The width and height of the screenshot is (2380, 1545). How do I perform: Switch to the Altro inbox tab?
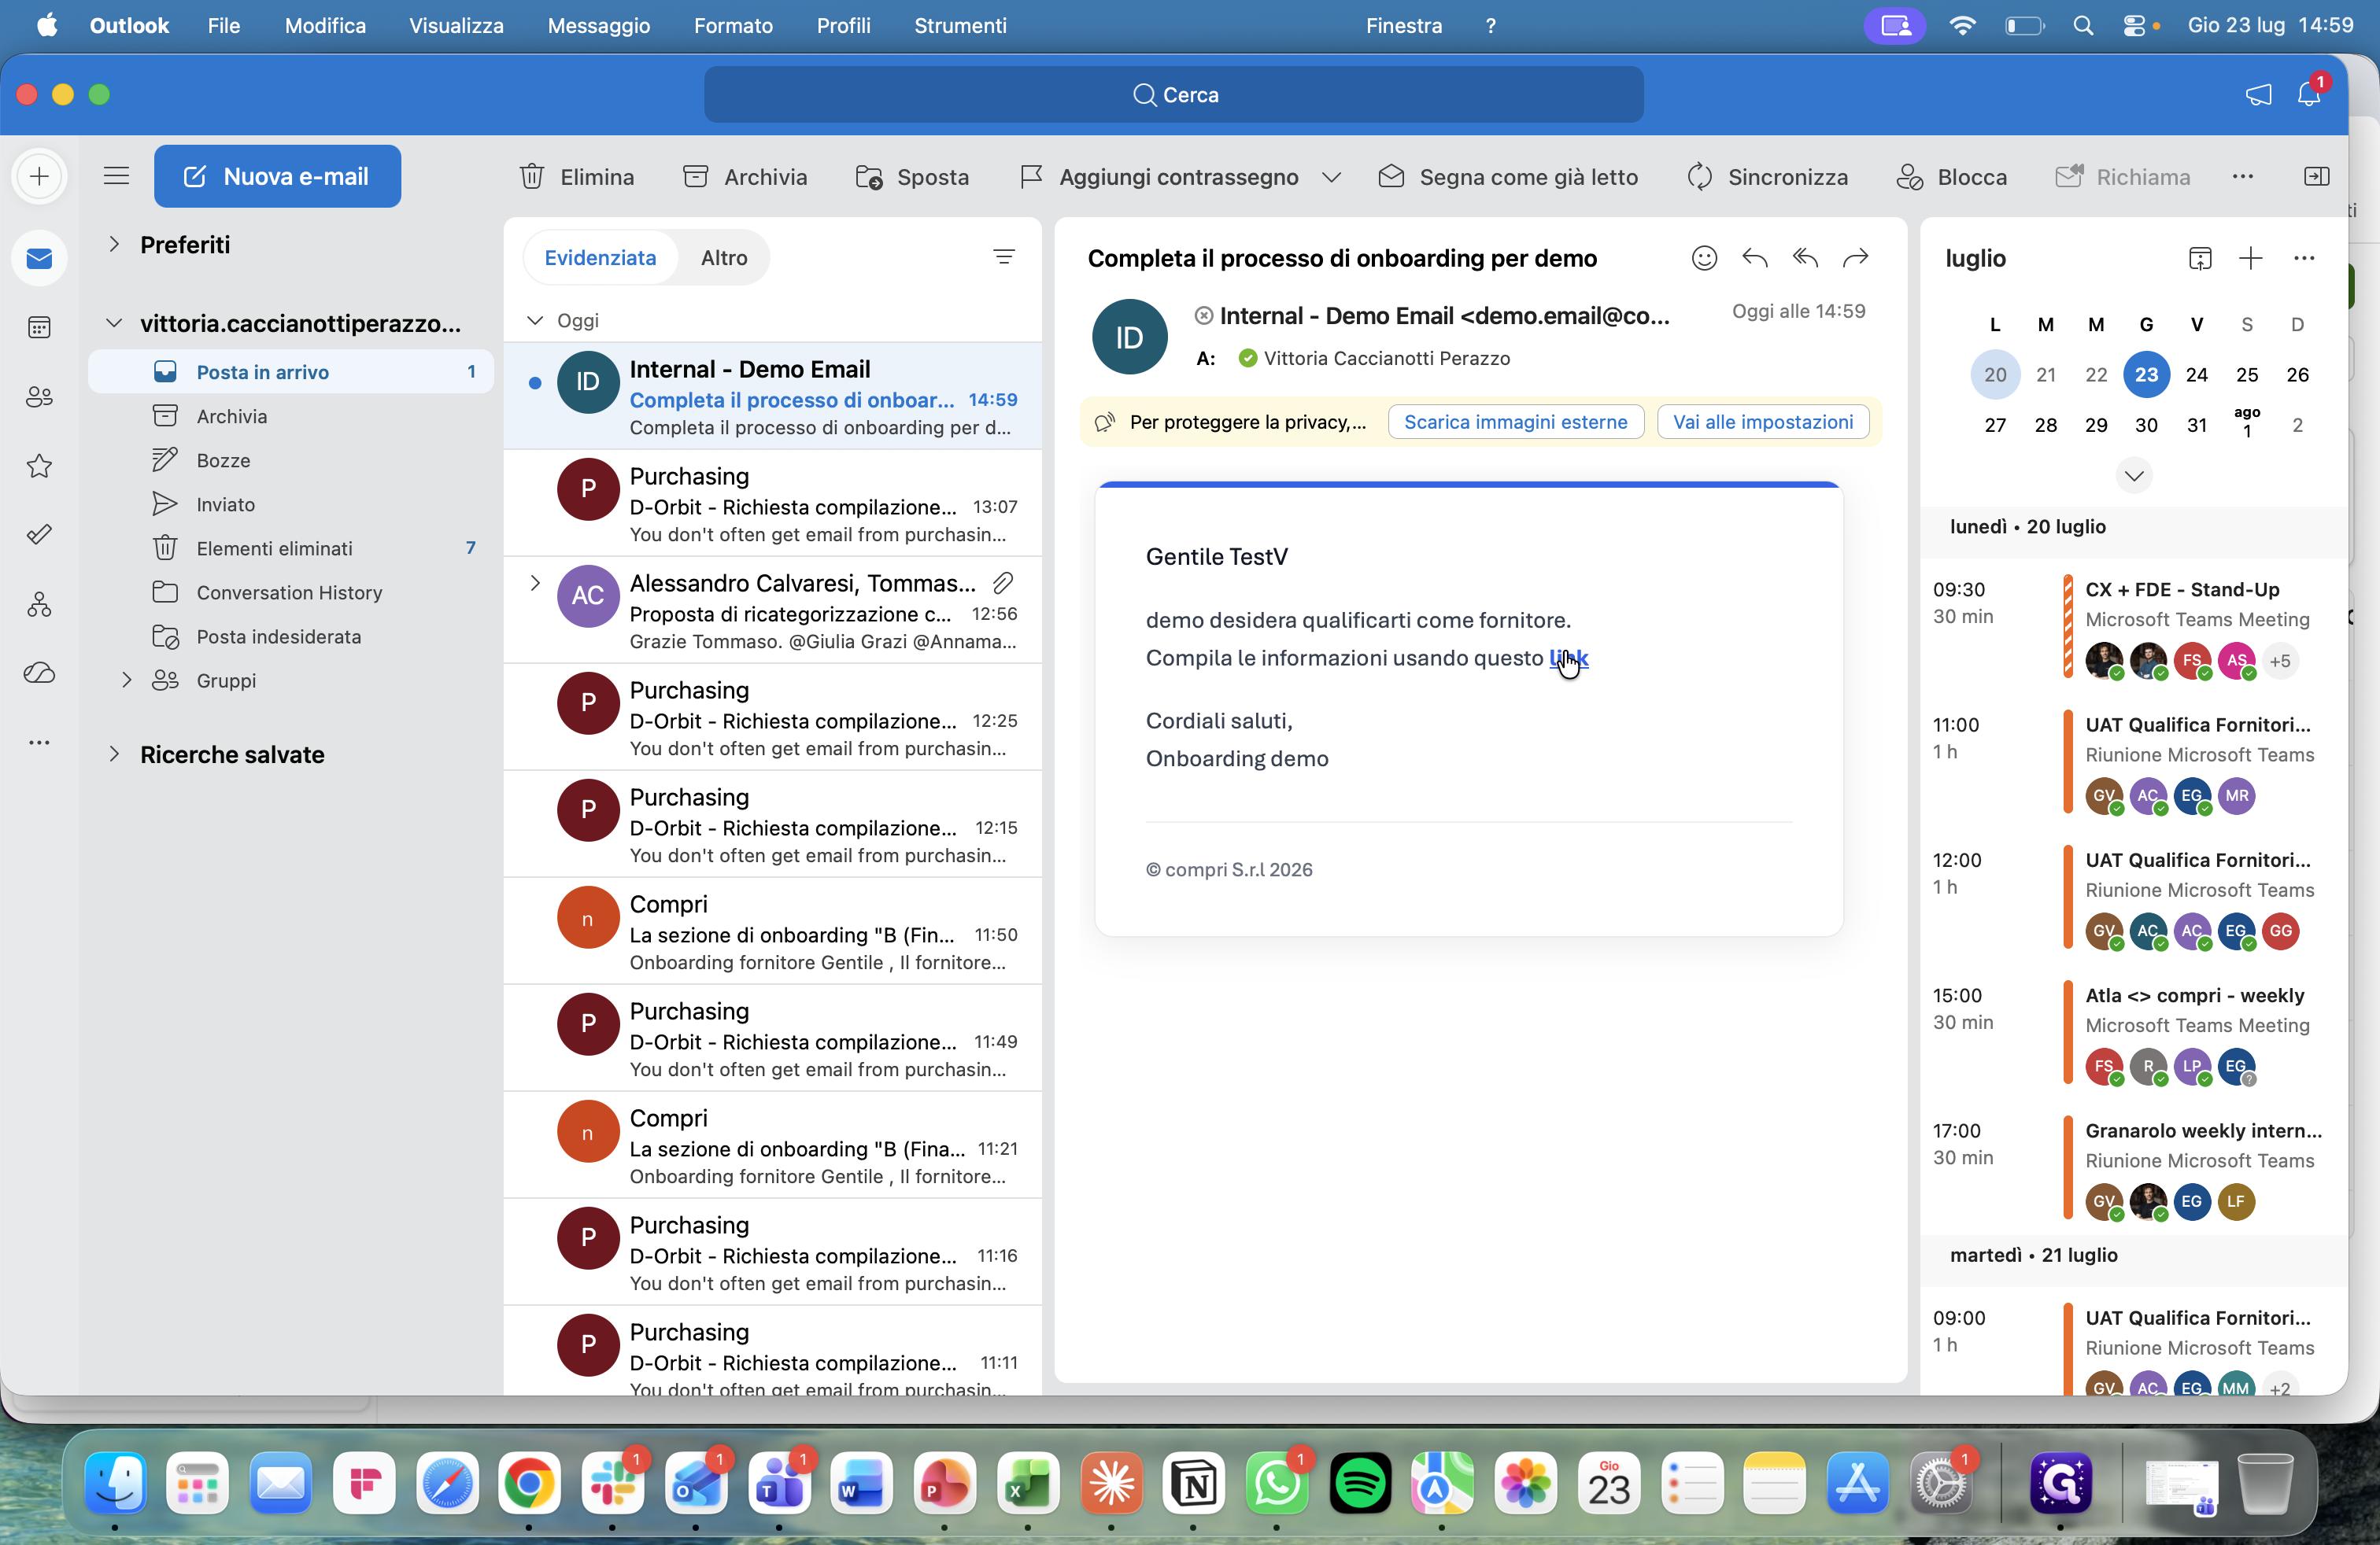click(x=724, y=258)
